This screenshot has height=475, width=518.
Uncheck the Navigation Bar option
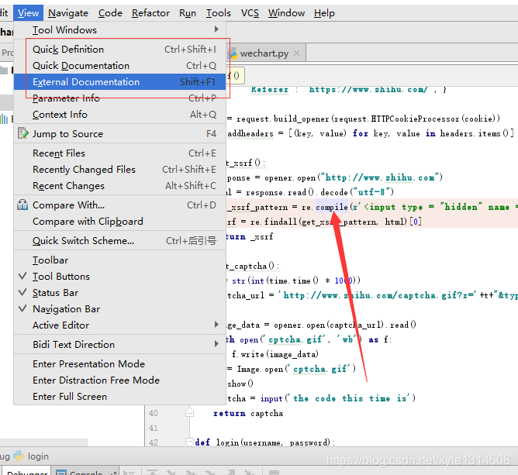coord(120,308)
